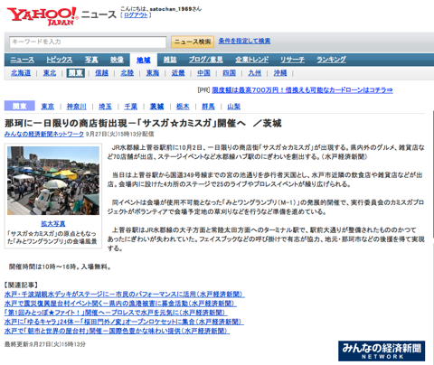This screenshot has width=434, height=365.
Task: Select 四国 region link
Action: click(x=229, y=73)
